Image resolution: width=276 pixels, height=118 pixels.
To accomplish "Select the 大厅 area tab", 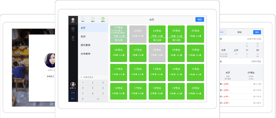I will (93, 28).
